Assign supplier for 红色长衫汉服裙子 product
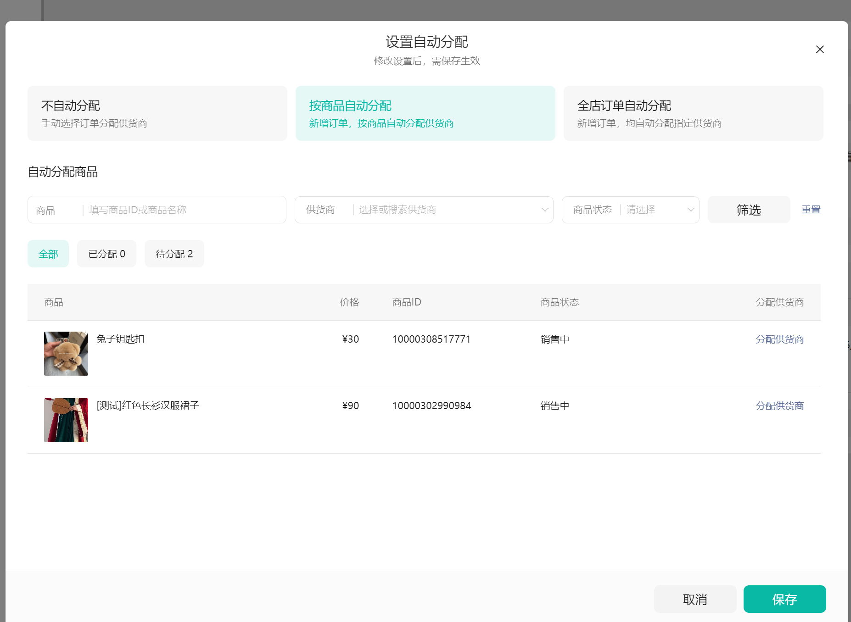Screen dimensions: 851x622 coord(779,406)
